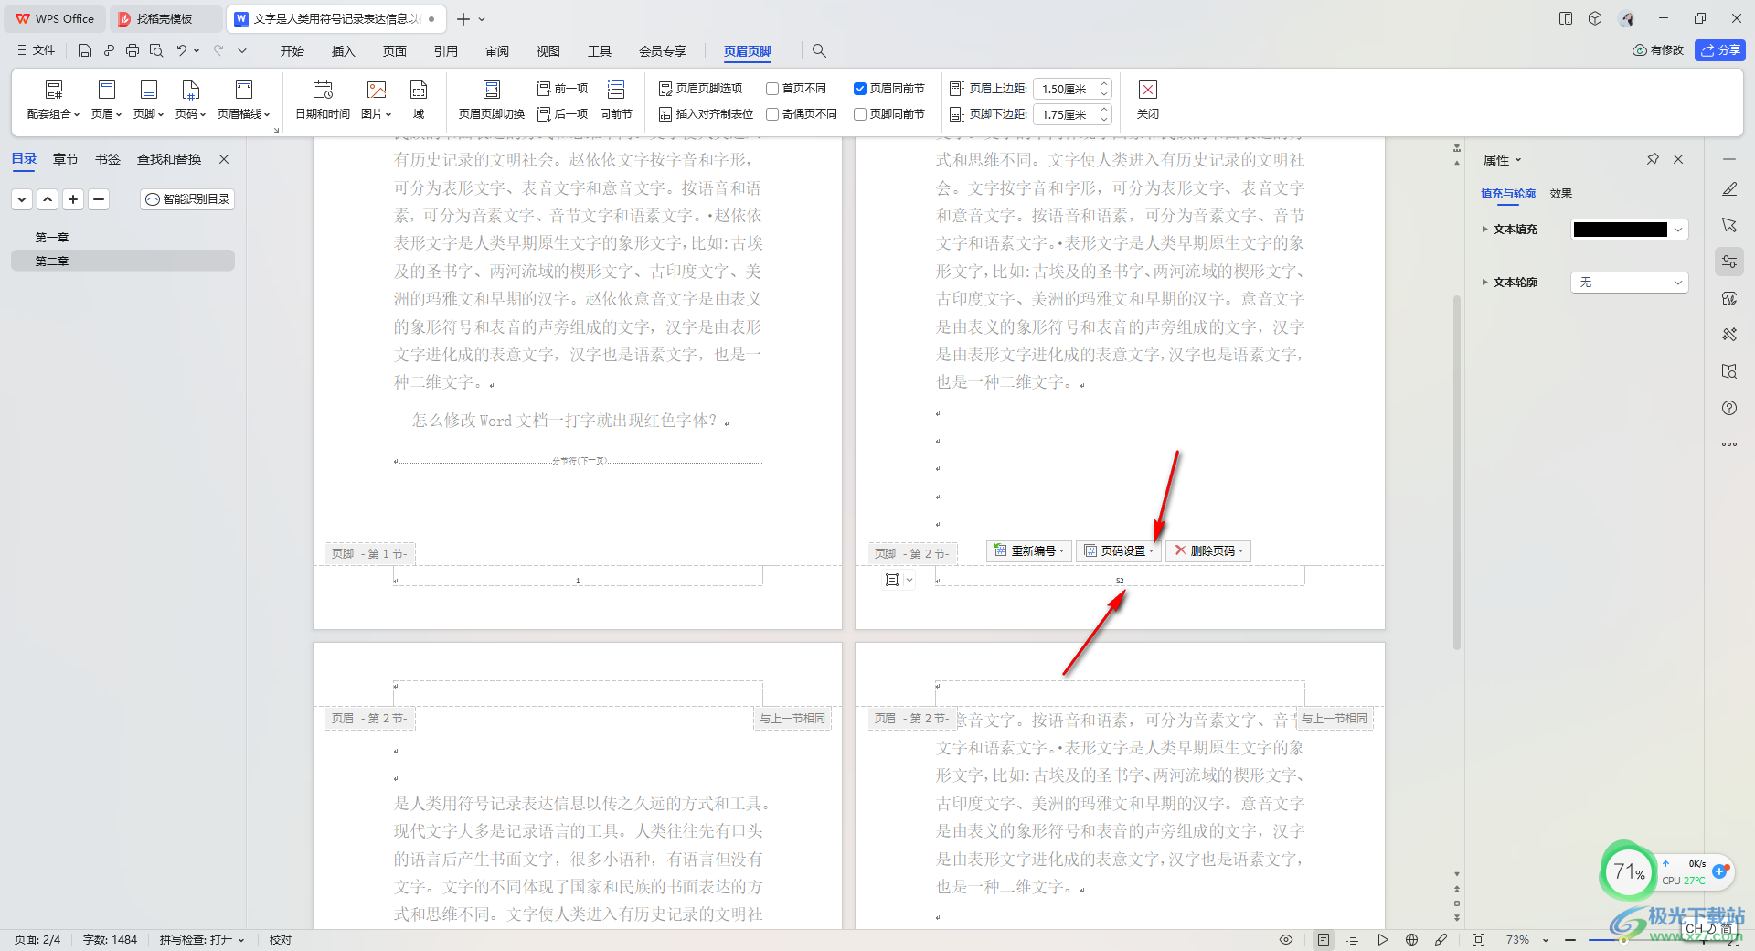Viewport: 1755px width, 951px height.
Task: Open the 页眉横线 header line dropdown
Action: pyautogui.click(x=243, y=100)
